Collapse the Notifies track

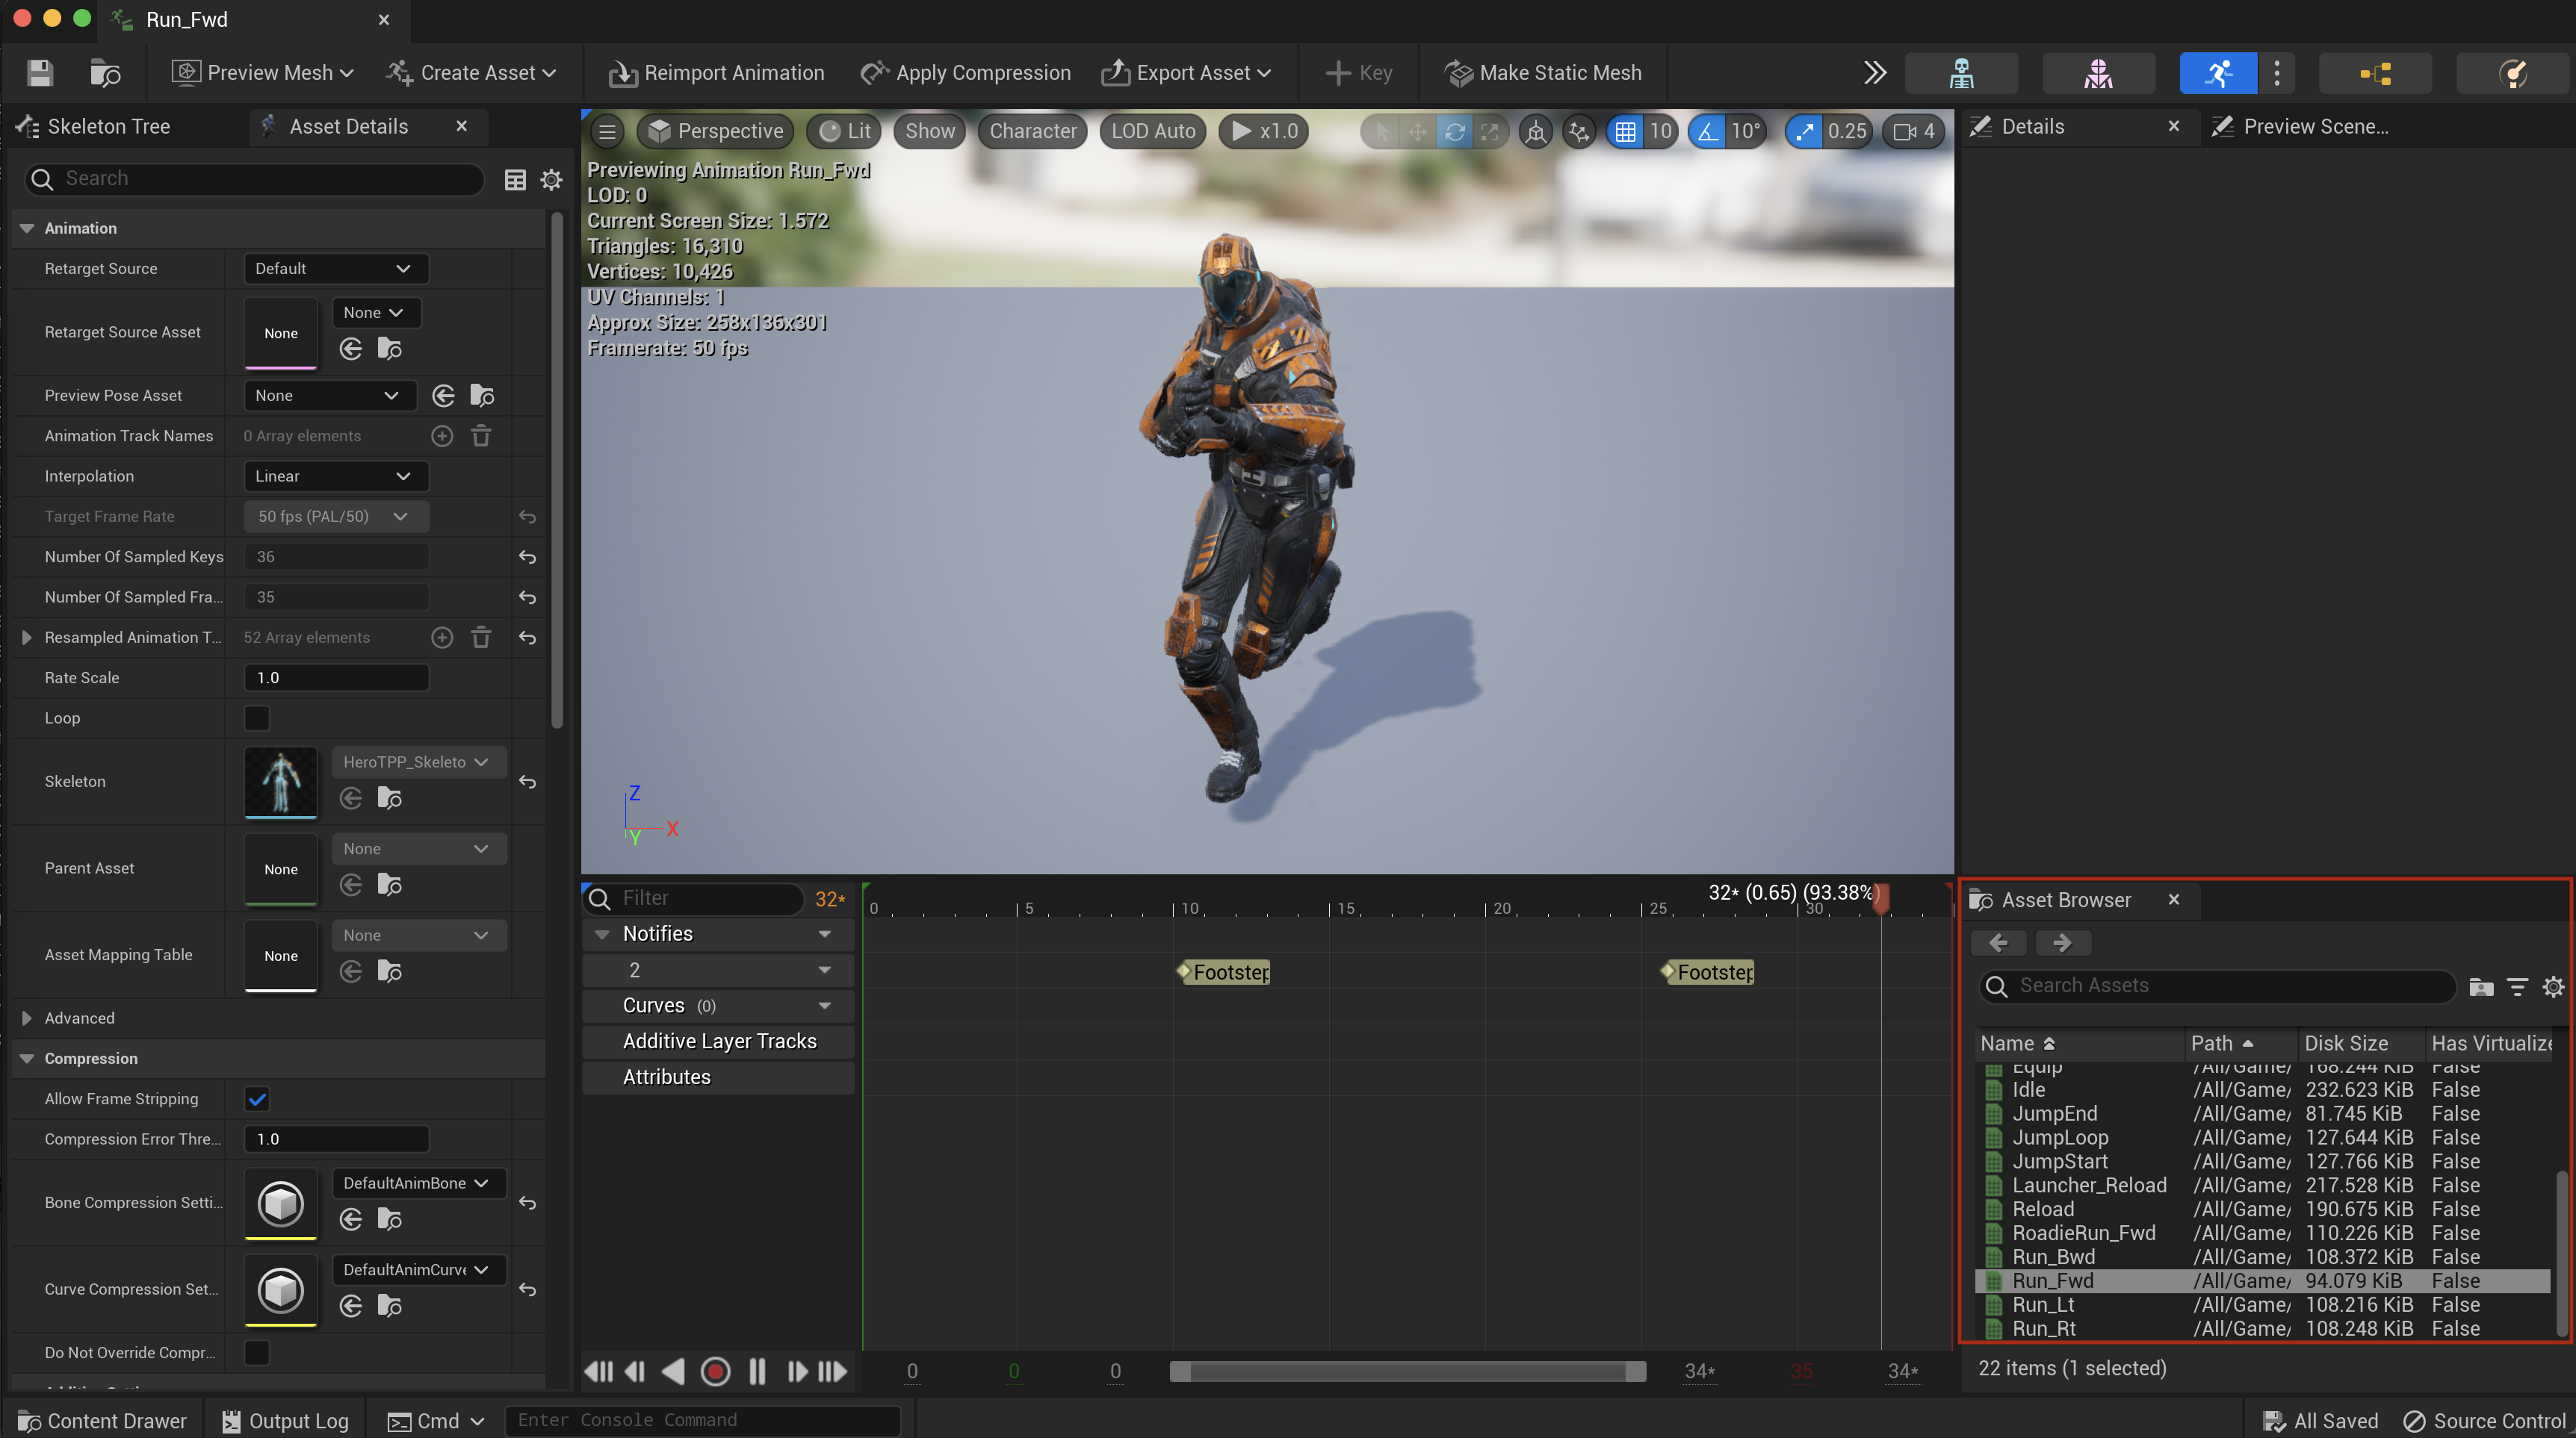pyautogui.click(x=602, y=933)
